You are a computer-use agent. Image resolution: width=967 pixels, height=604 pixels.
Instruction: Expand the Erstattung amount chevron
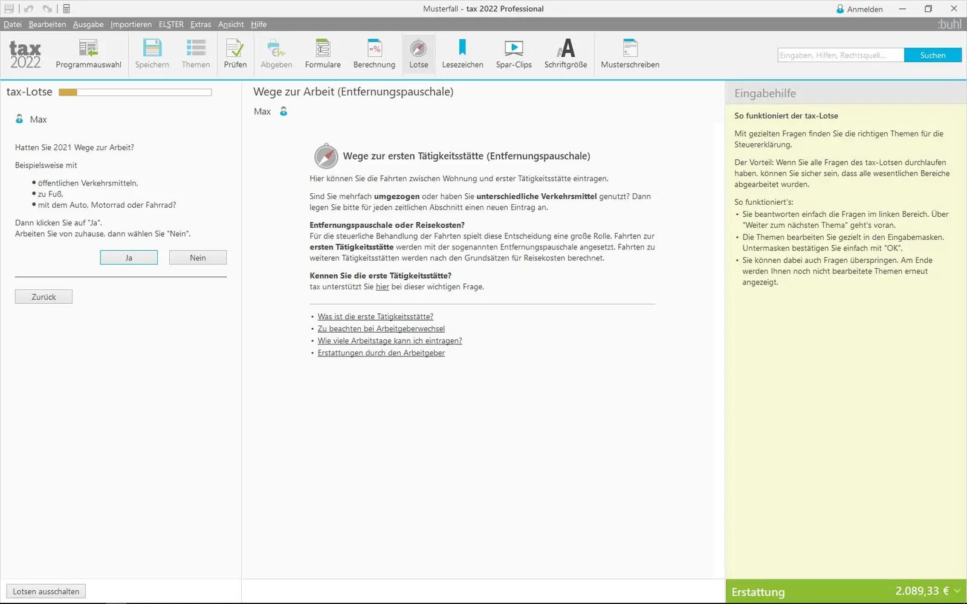pyautogui.click(x=957, y=591)
